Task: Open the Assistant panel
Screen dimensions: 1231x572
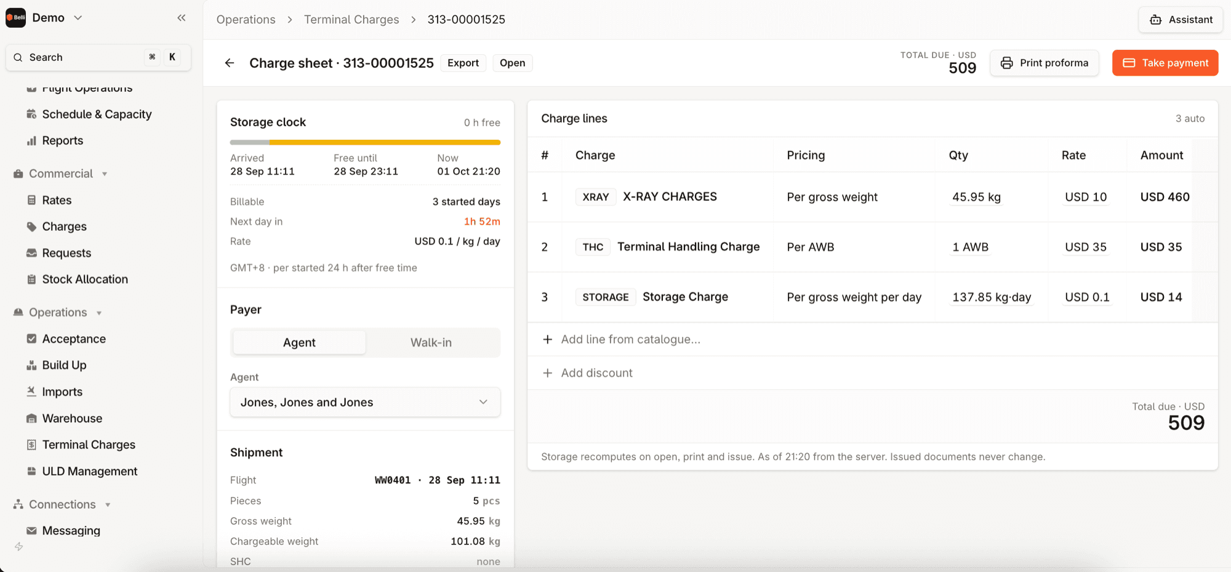Action: click(1181, 20)
